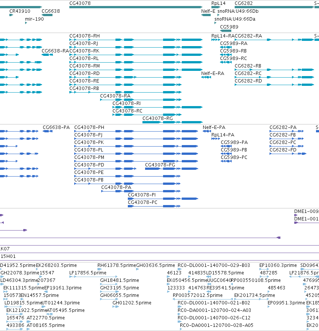Choose protein CG43078-PI
Image resolution: width=319 pixels, height=331 pixels.
[x=142, y=195]
